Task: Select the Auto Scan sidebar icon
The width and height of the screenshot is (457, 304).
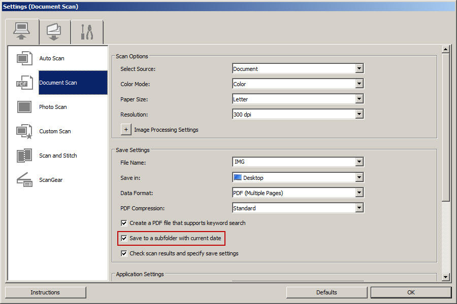Action: click(24, 58)
